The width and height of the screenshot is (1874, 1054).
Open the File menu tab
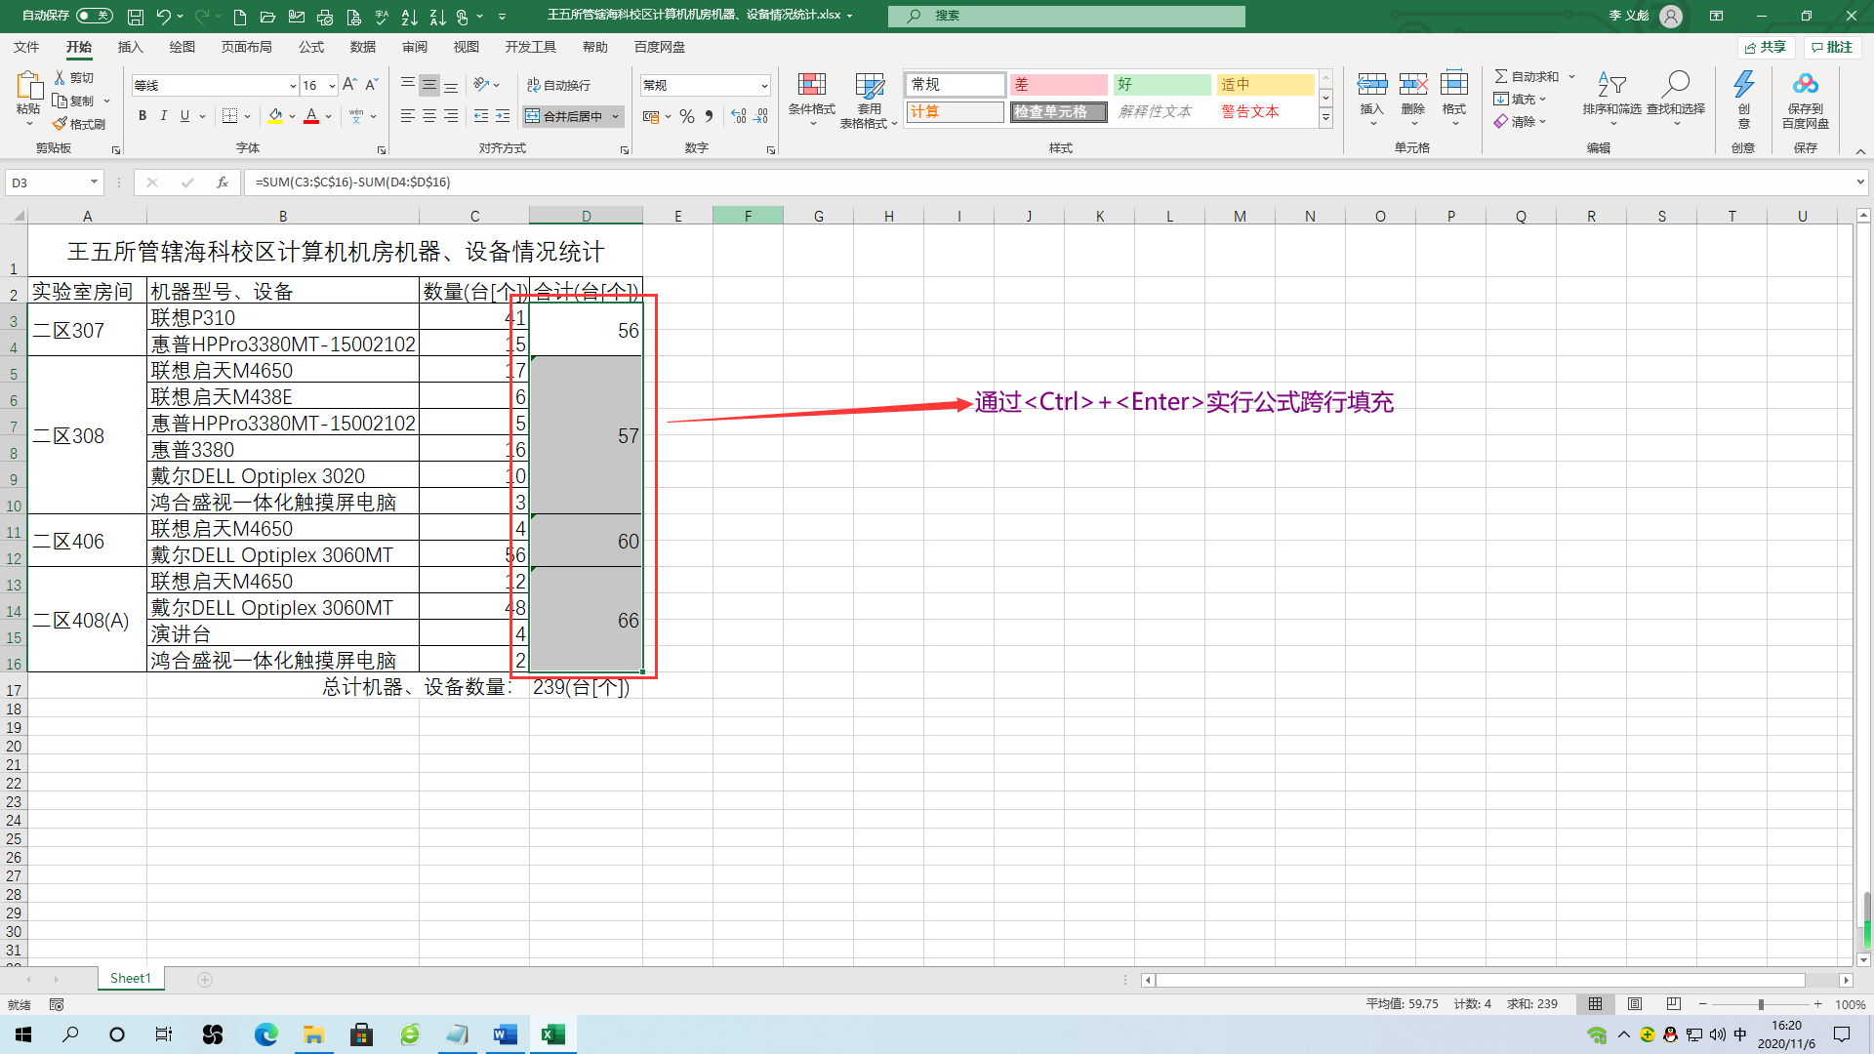click(x=26, y=47)
